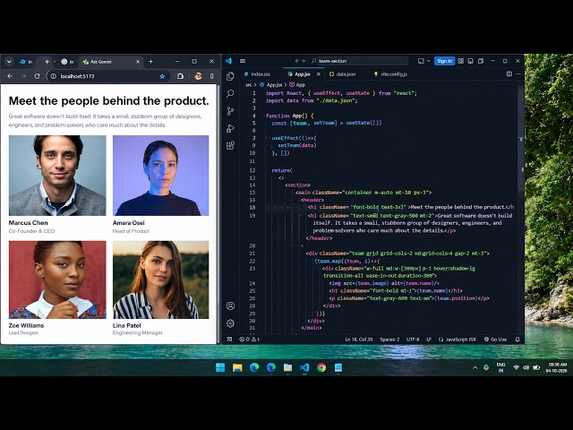Image resolution: width=573 pixels, height=430 pixels.
Task: Open the Source Control view
Action: (x=230, y=111)
